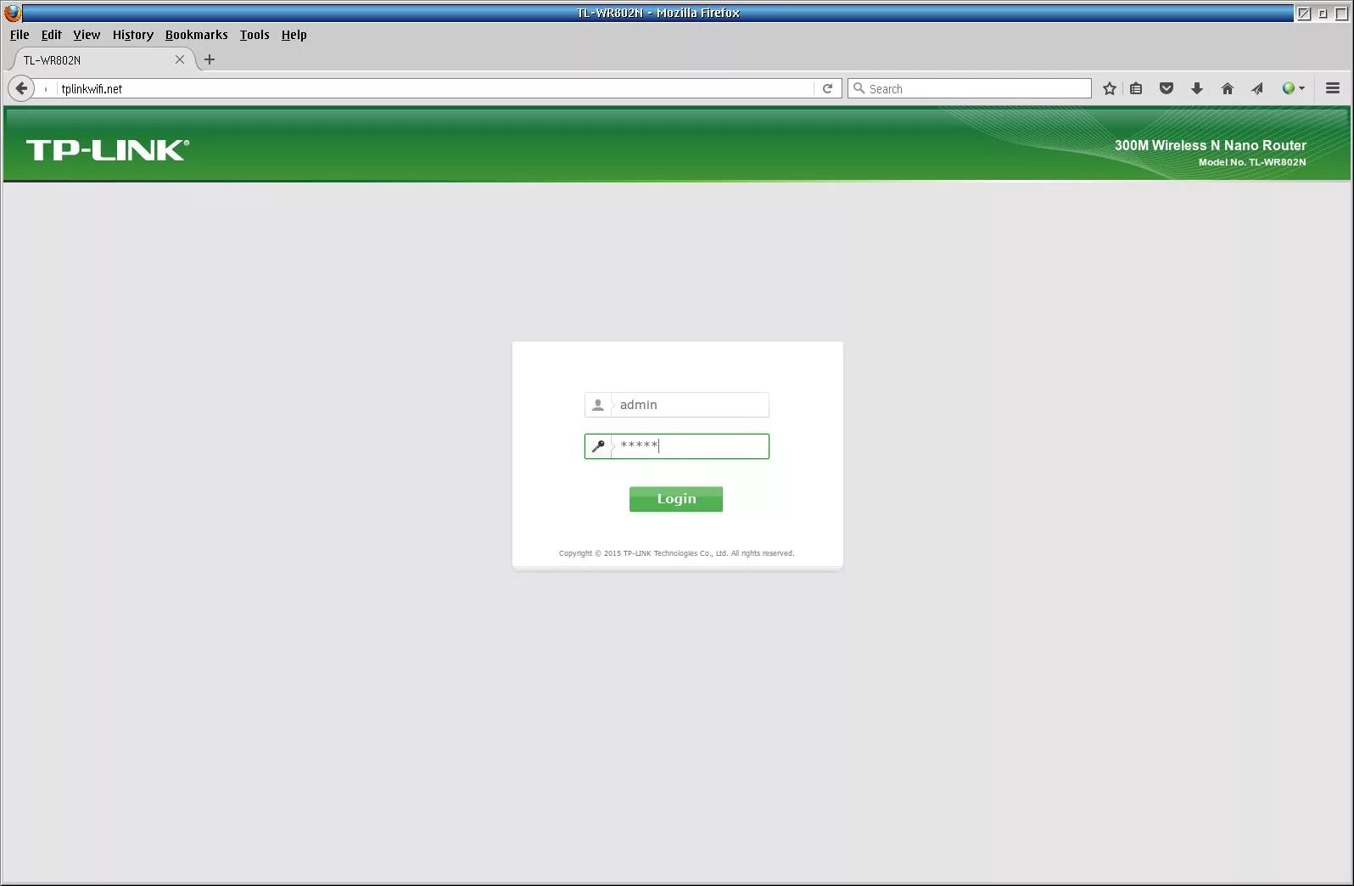Click the Firefox logo in title bar

tap(12, 13)
